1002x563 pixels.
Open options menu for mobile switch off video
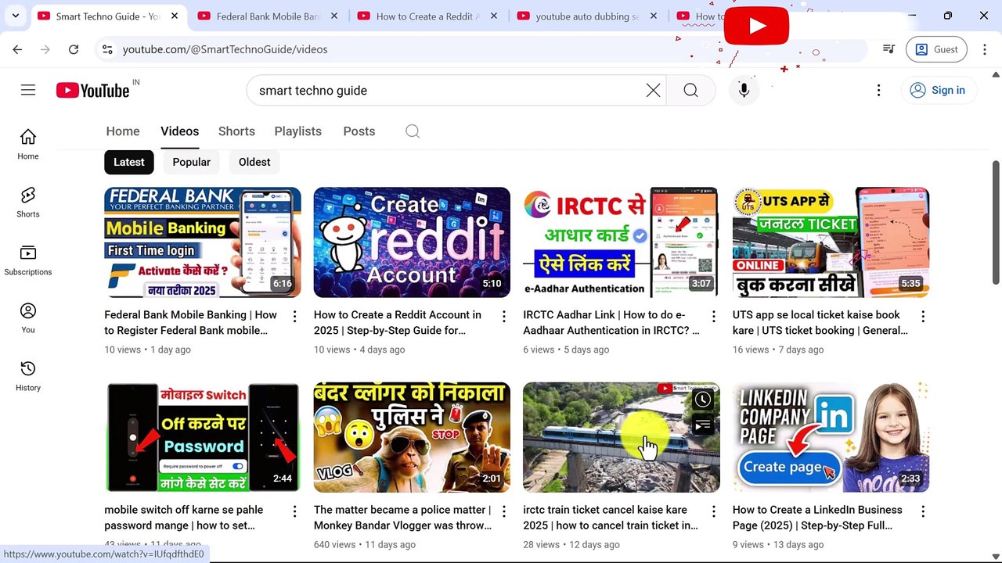[294, 511]
